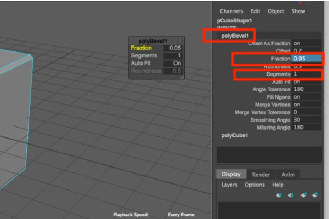This screenshot has width=329, height=219.
Task: Toggle the Fill Ngons on value
Action: (x=306, y=97)
